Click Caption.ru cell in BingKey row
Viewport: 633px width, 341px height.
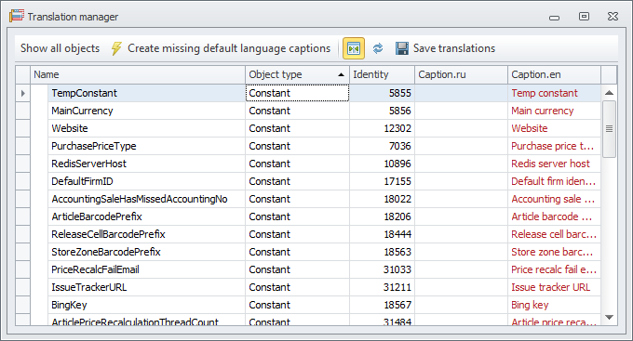pos(461,305)
